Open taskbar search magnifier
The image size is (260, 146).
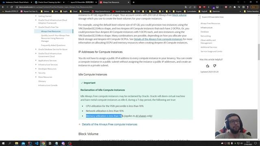(x=10, y=143)
